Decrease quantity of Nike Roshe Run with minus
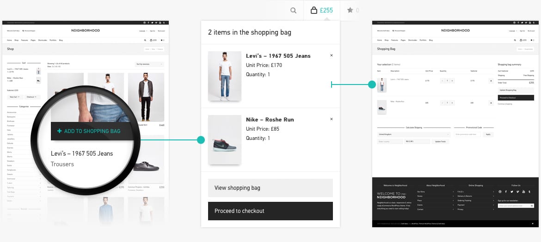541x242 pixels. (x=443, y=103)
